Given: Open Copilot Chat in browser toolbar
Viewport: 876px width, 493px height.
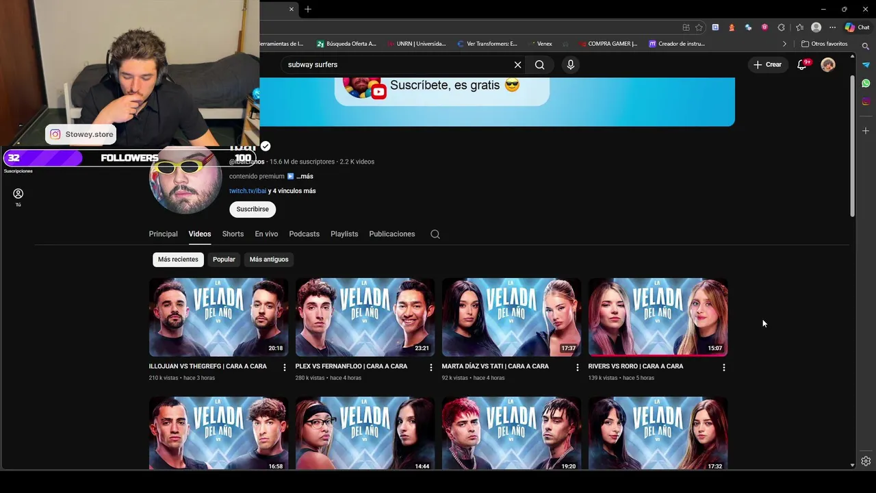Looking at the screenshot, I should click(857, 27).
